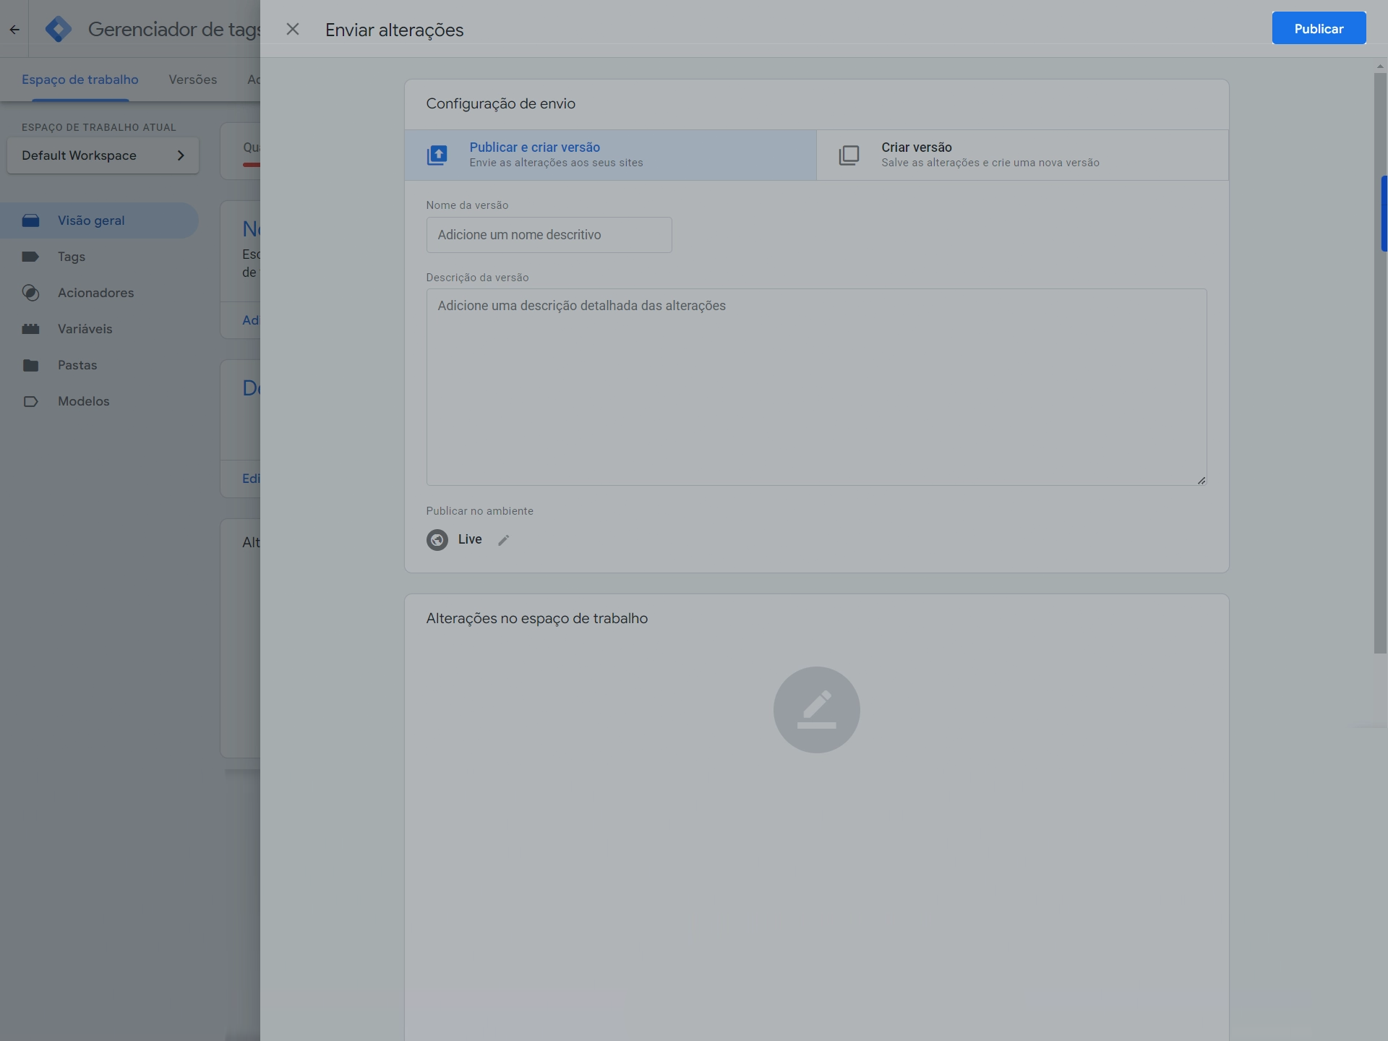Click the Live globe environment icon
The height and width of the screenshot is (1041, 1388).
(x=437, y=540)
